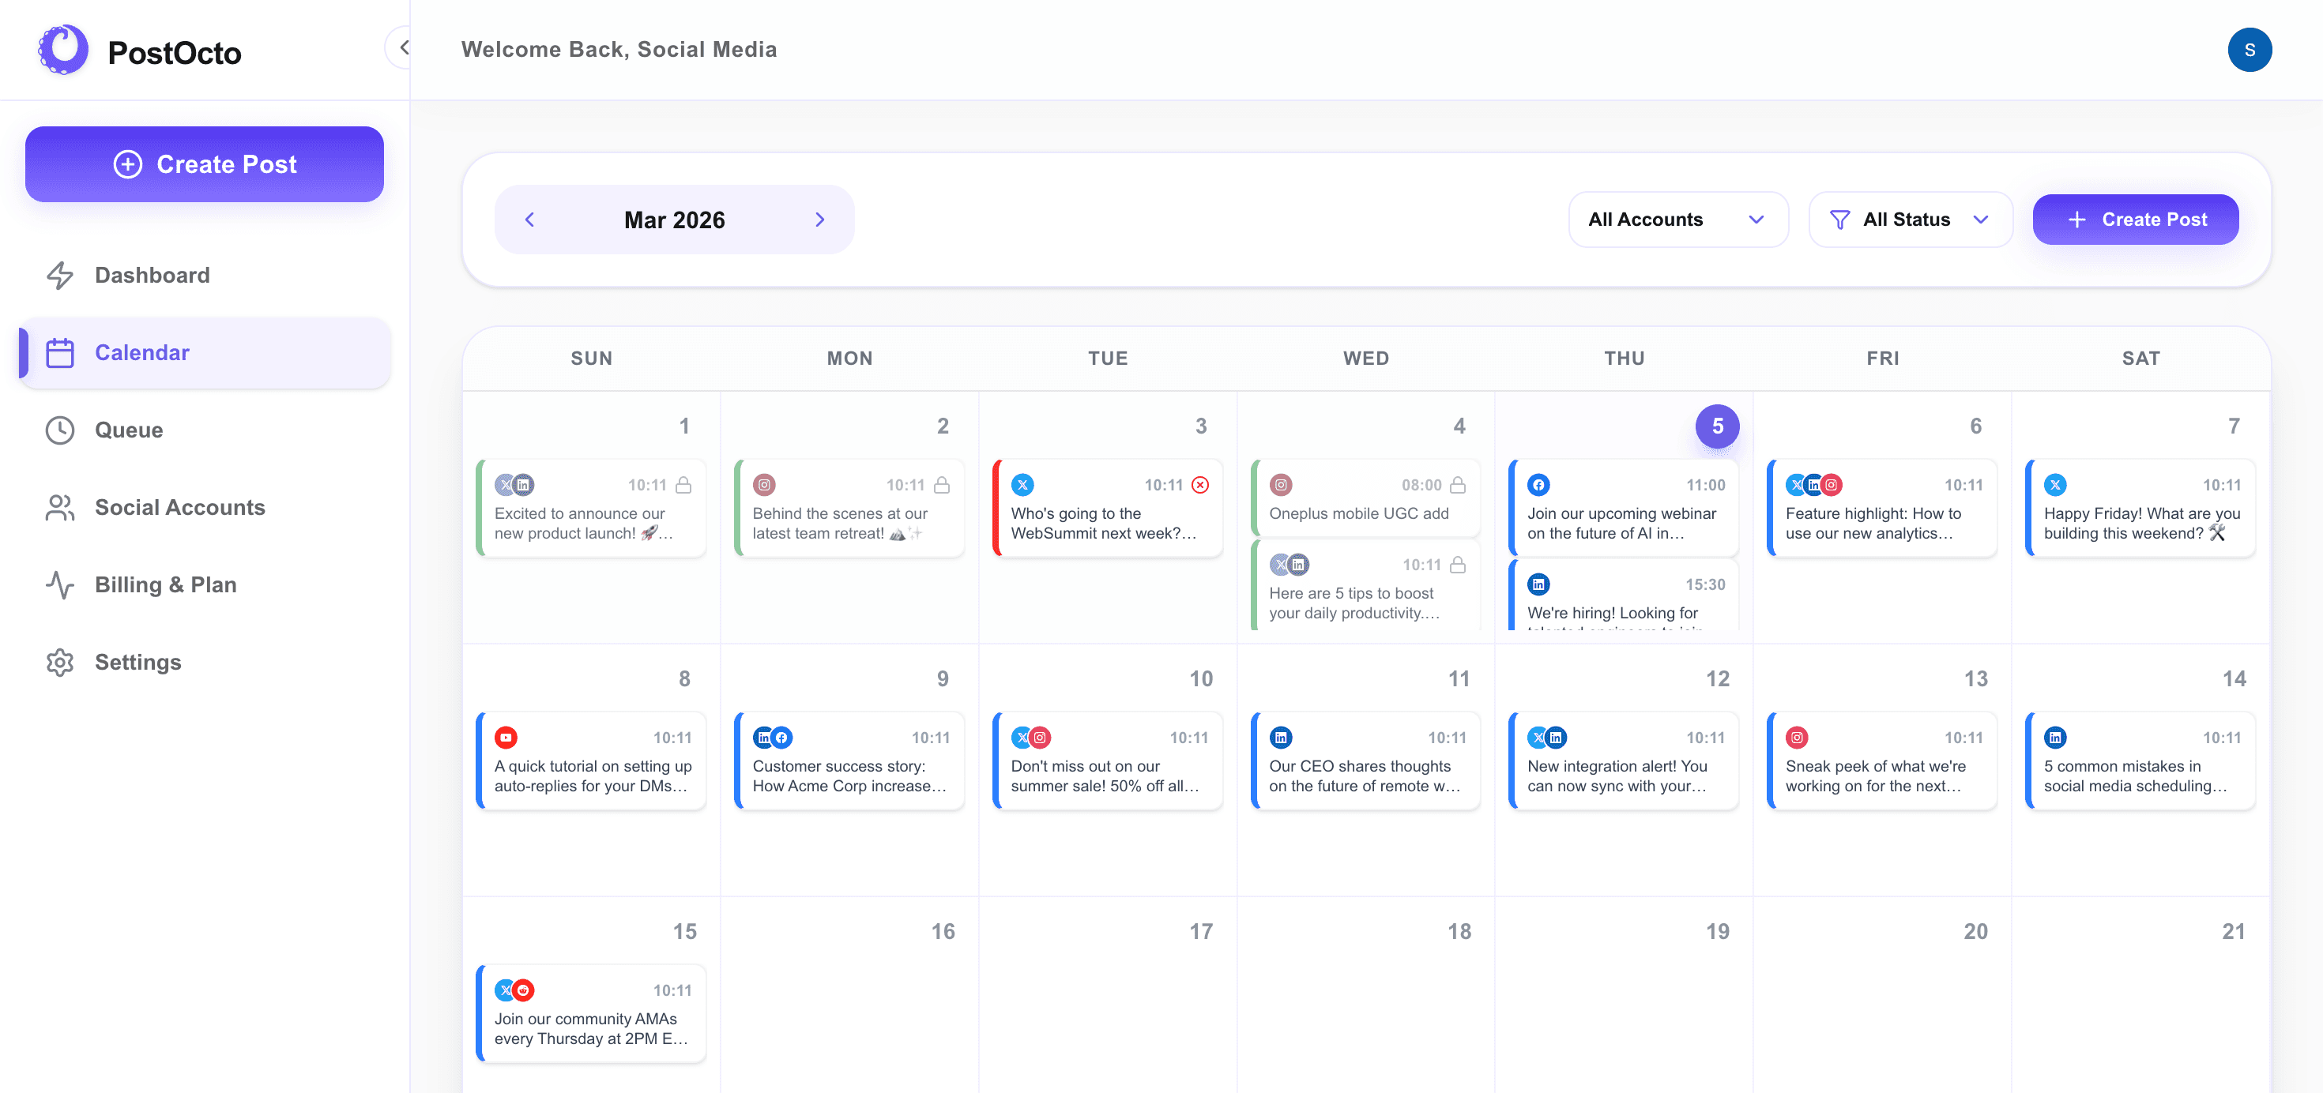
Task: Click the Billing & Plan activity icon
Action: (59, 584)
